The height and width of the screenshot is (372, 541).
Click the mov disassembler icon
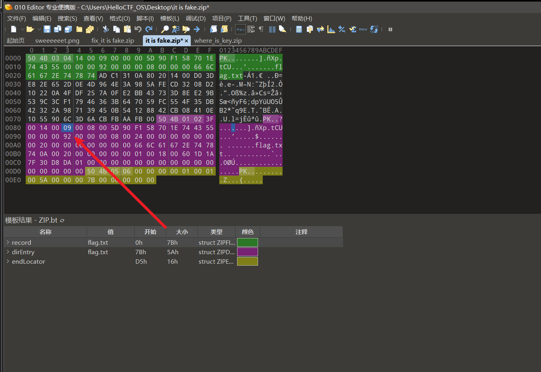(x=363, y=29)
